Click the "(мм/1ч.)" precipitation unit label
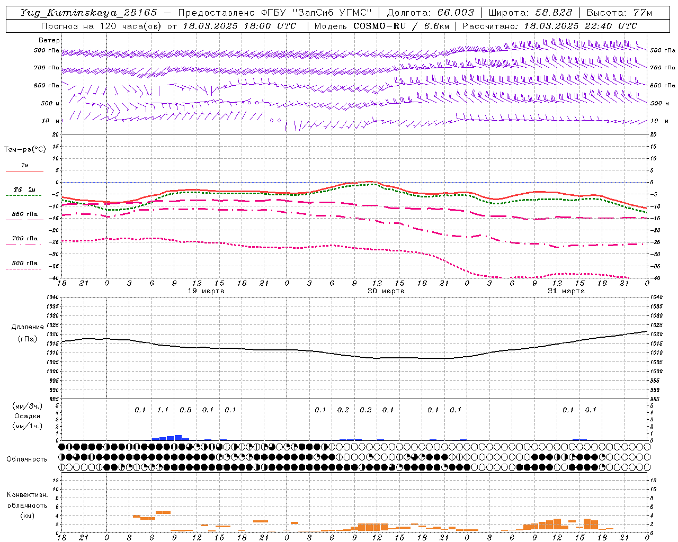Image resolution: width=678 pixels, height=542 pixels. coord(27,426)
